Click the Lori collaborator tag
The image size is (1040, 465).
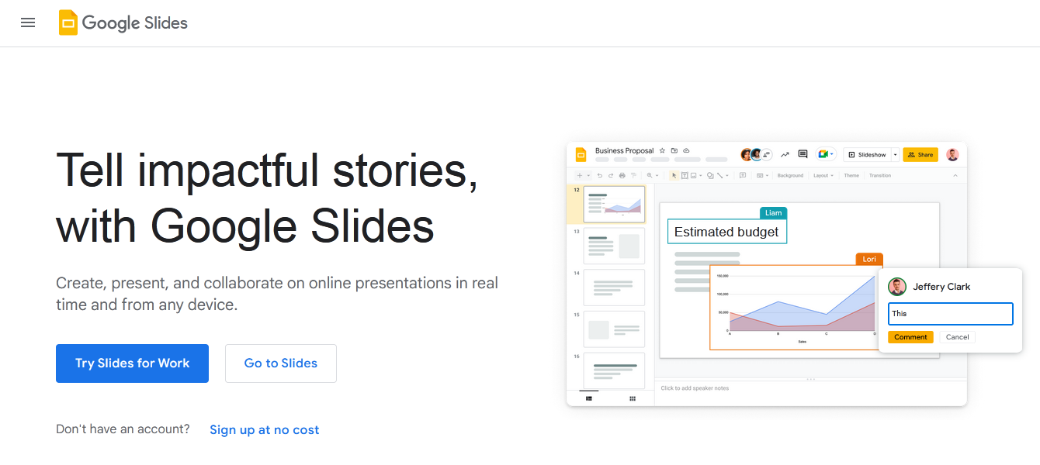869,259
